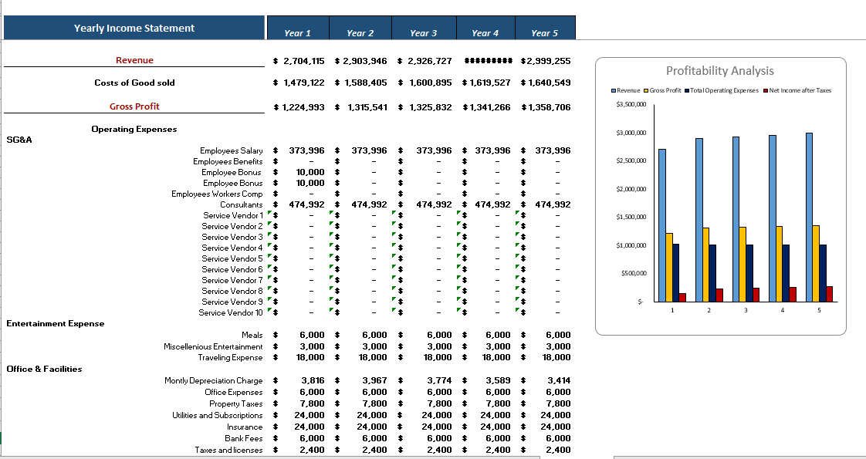Image resolution: width=866 pixels, height=459 pixels.
Task: Click the $3,500,000 axis label on the chart
Action: coord(631,105)
